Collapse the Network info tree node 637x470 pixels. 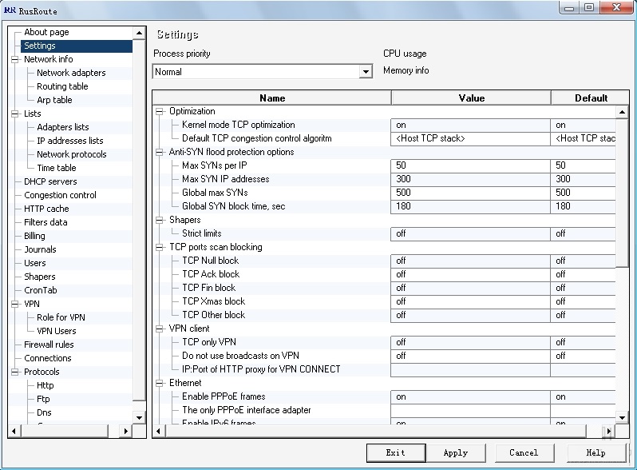14,59
